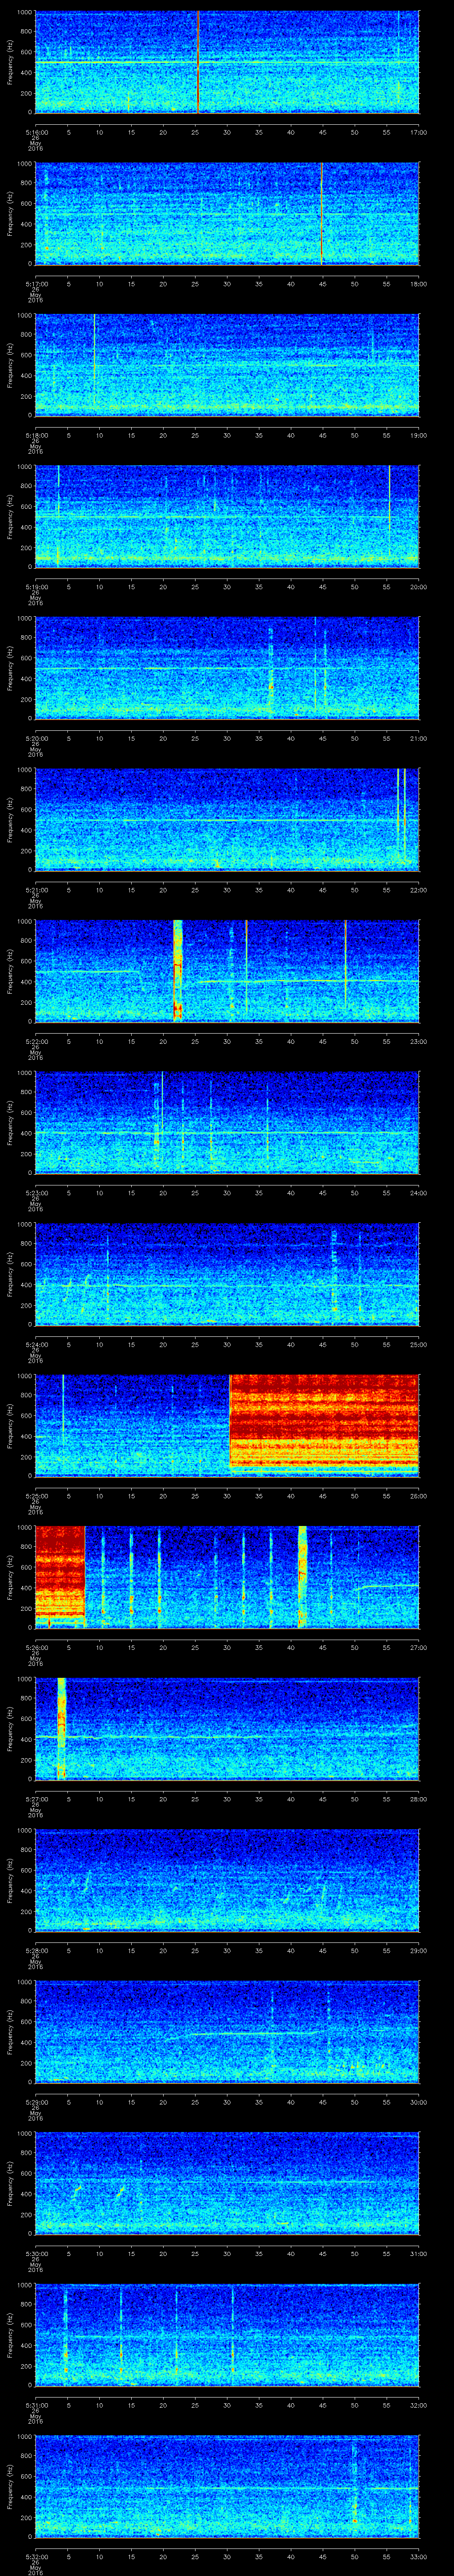This screenshot has height=2576, width=454.
Task: Click the 5:18:00 start time label
Action: [x=36, y=435]
